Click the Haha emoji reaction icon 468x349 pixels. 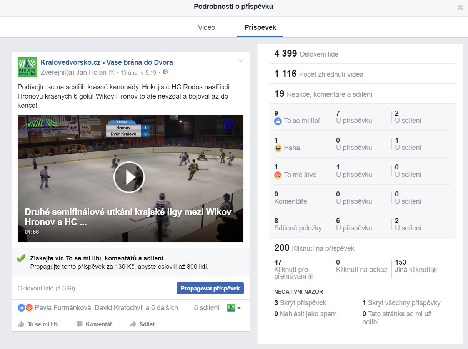click(278, 148)
